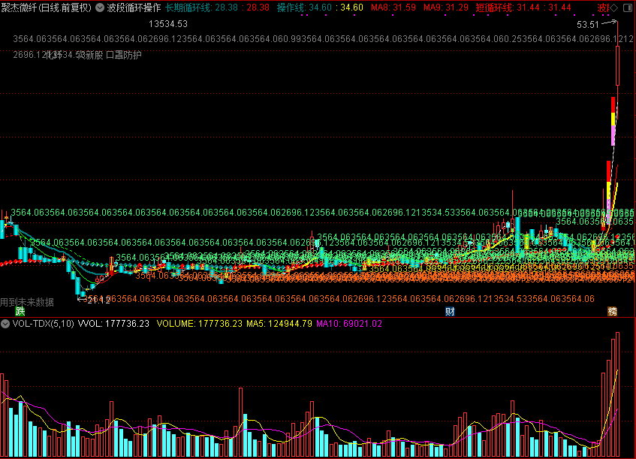Click the 13534.53 value label
Viewport: 636px width, 459px height.
pyautogui.click(x=168, y=24)
